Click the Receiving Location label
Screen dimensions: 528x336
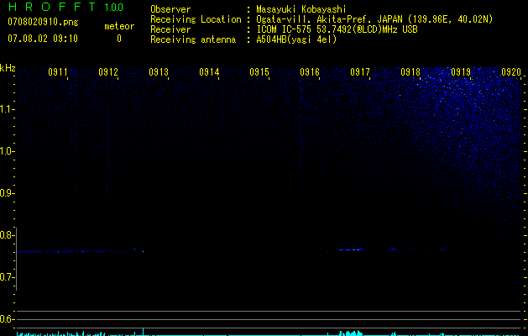pos(196,19)
